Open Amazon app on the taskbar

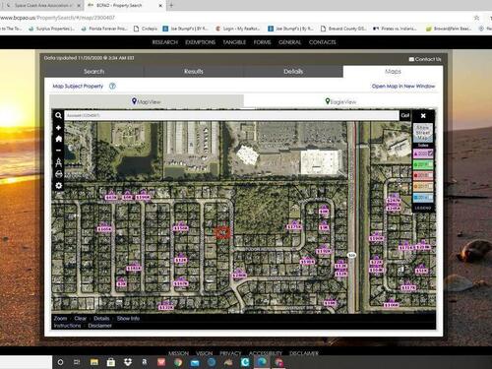click(145, 362)
